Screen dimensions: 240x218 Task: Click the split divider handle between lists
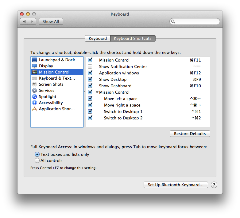click(x=84, y=92)
